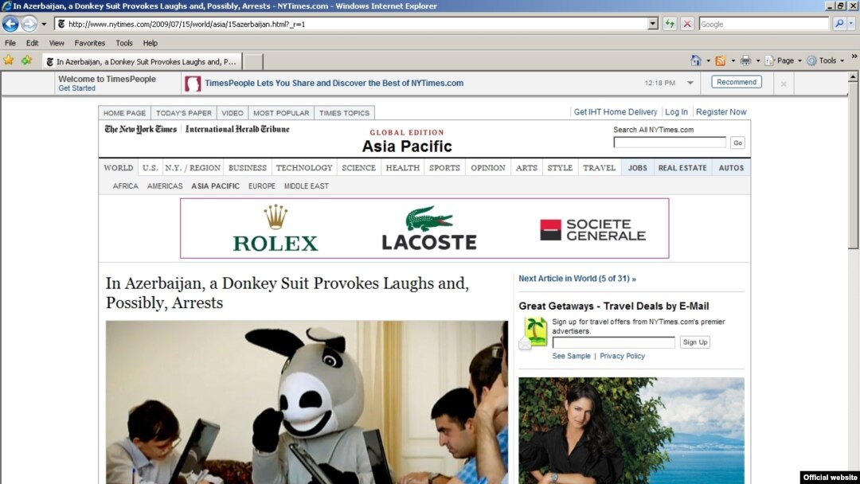Image resolution: width=860 pixels, height=484 pixels.
Task: Click the TimesPeople logo icon
Action: [193, 84]
